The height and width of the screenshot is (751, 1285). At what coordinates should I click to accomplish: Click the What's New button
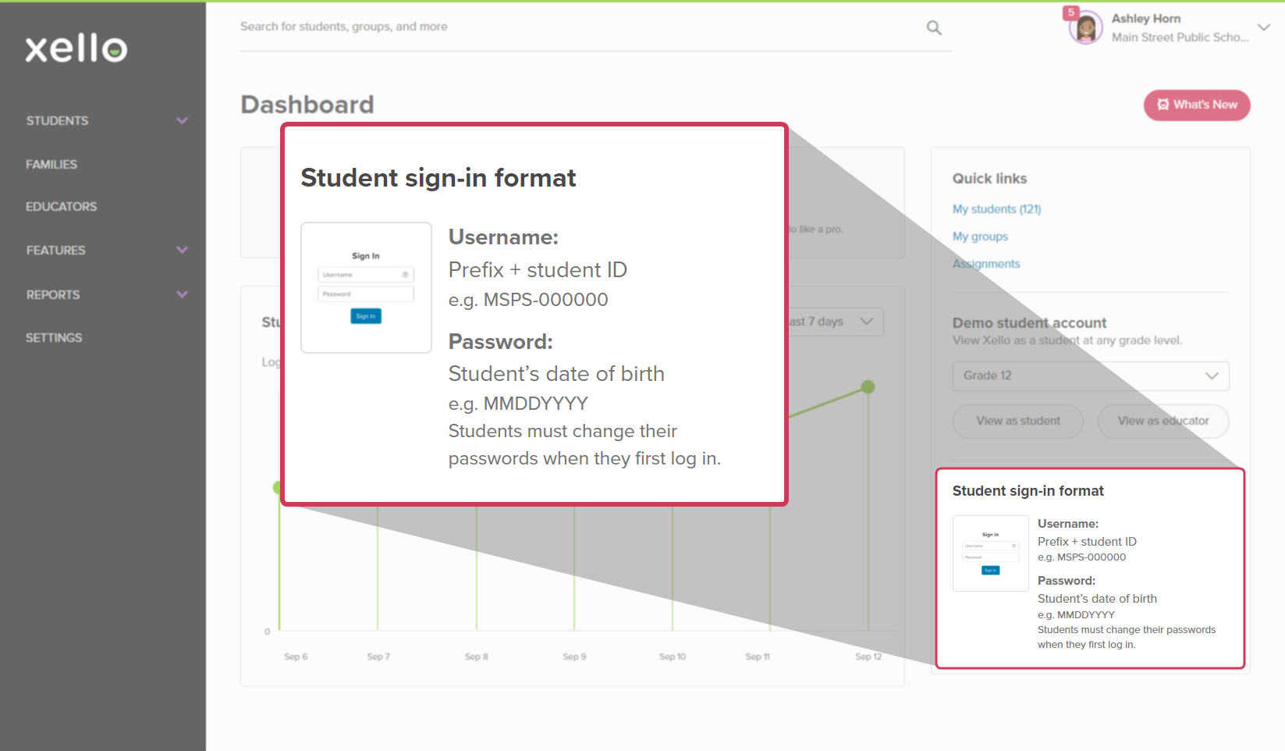(x=1196, y=105)
